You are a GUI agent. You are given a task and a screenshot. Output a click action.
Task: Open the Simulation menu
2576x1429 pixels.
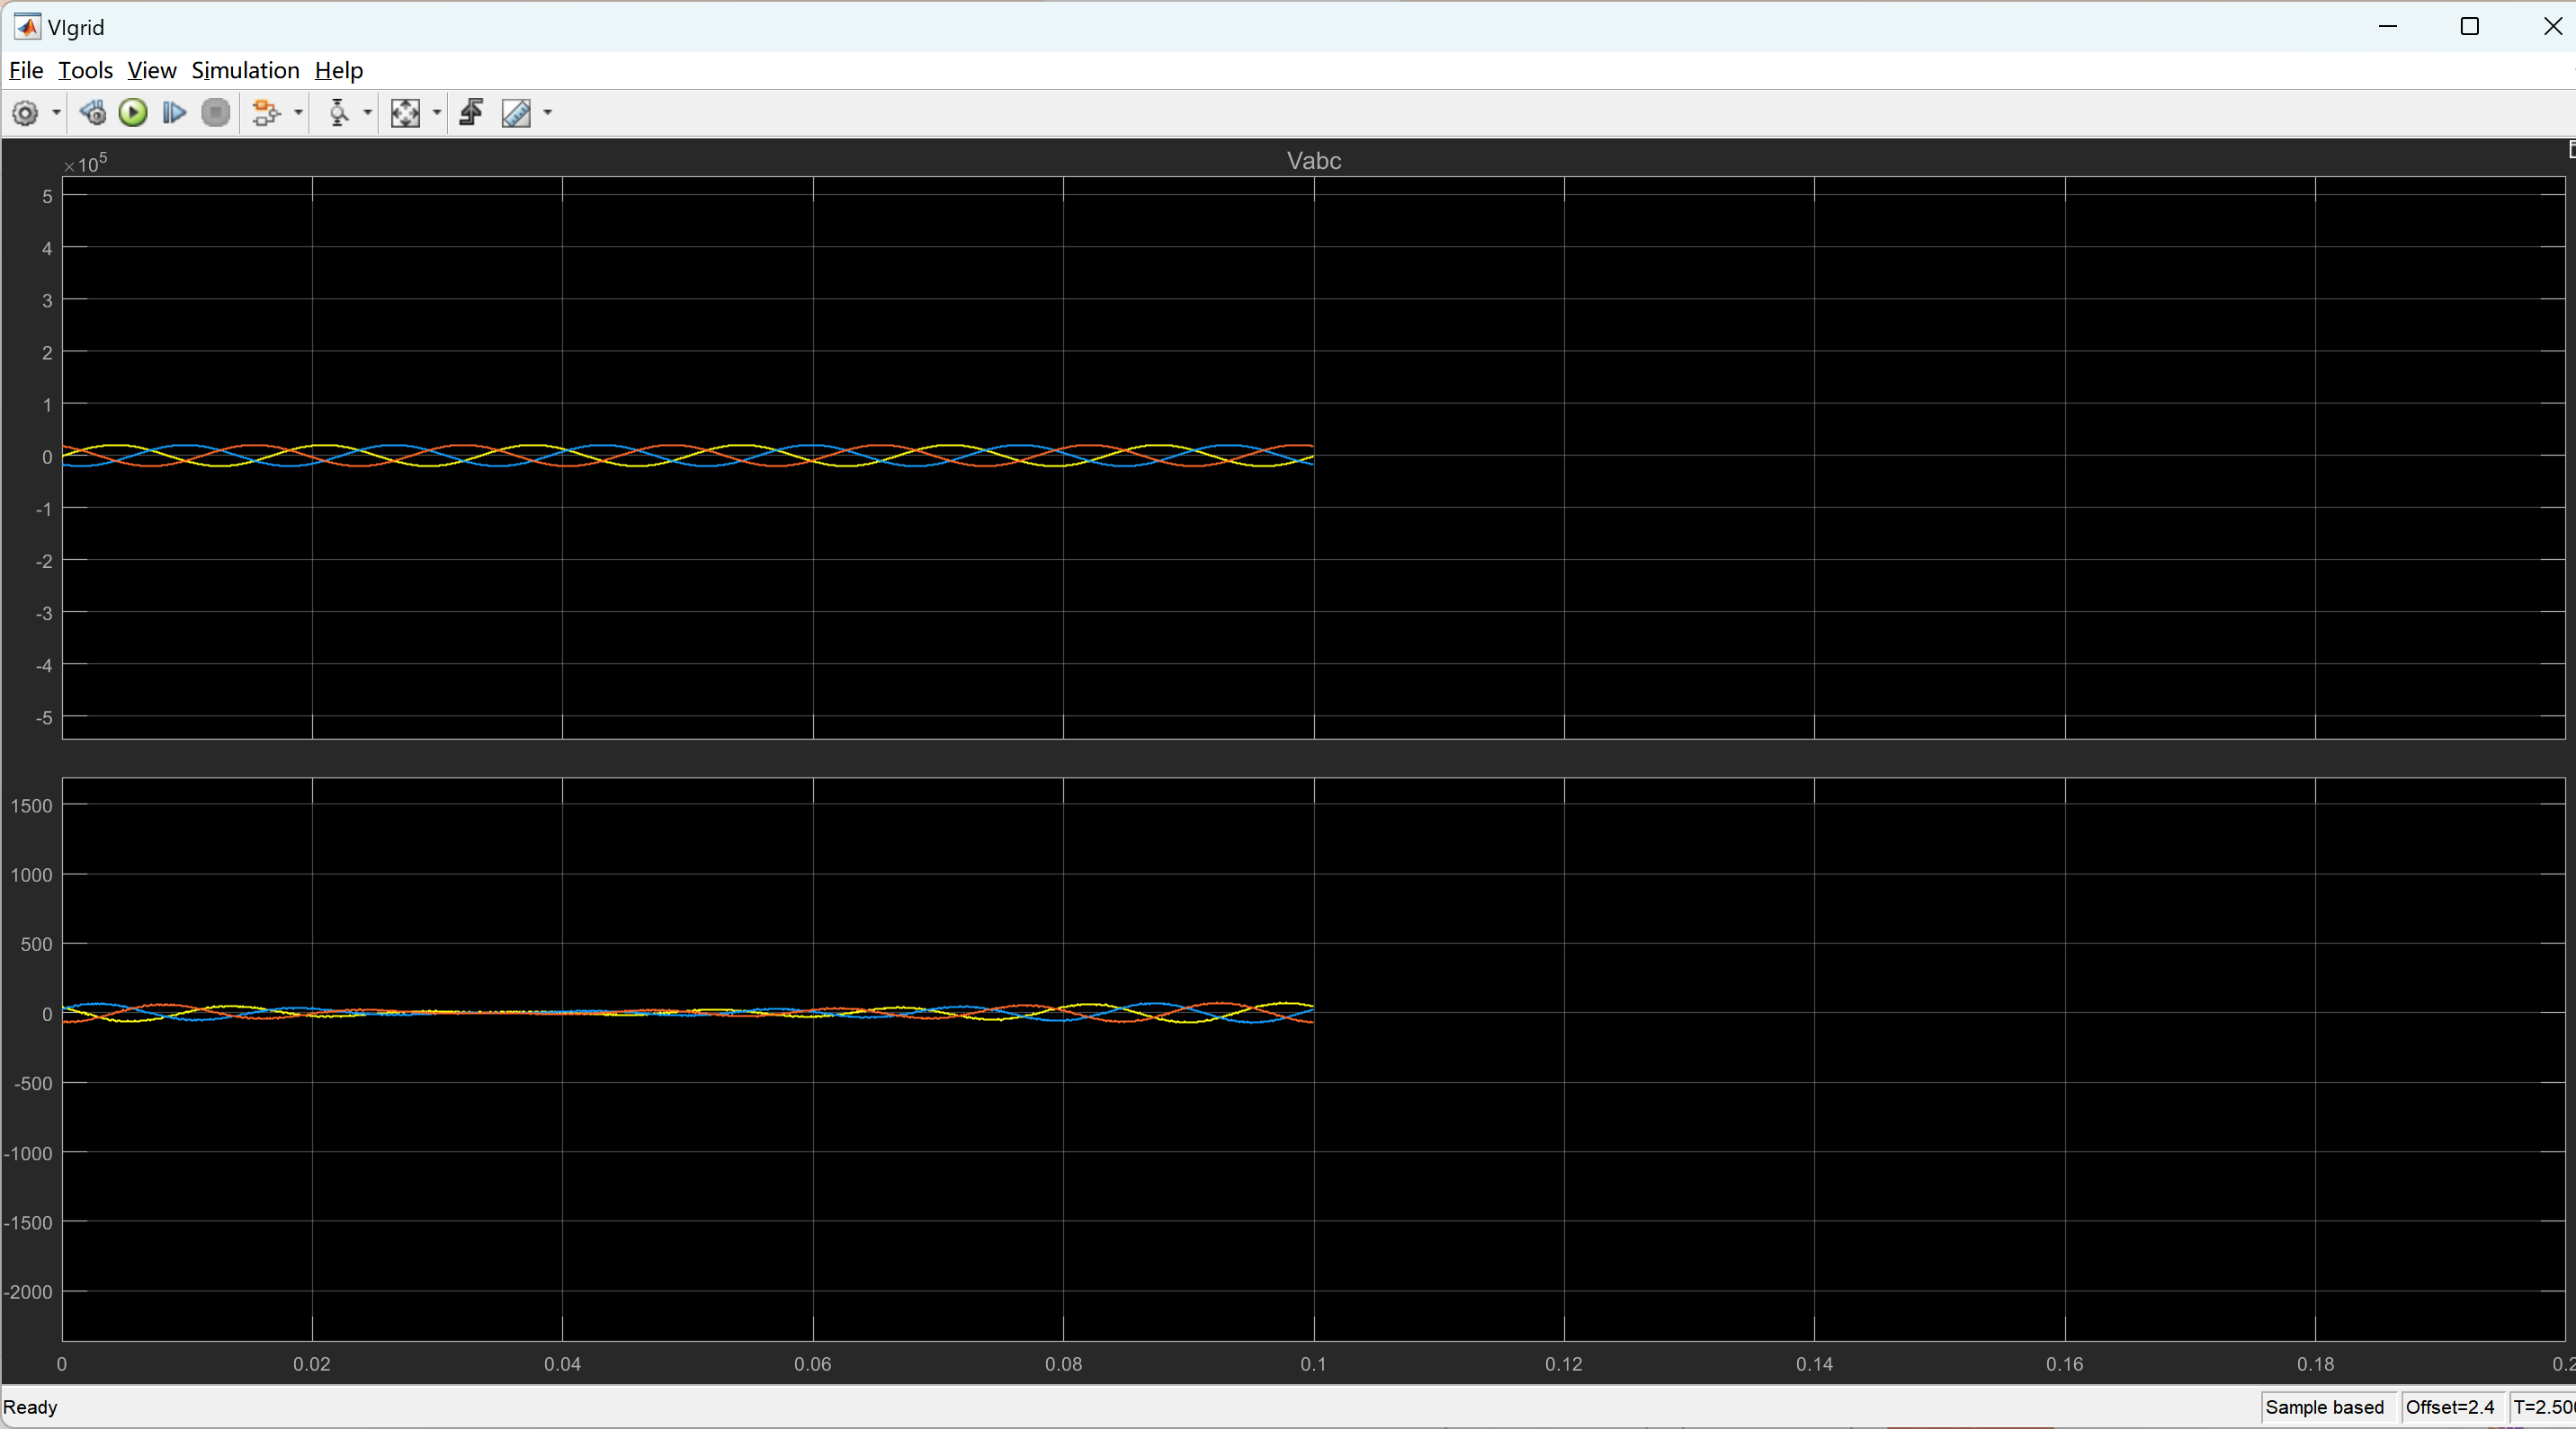coord(245,71)
